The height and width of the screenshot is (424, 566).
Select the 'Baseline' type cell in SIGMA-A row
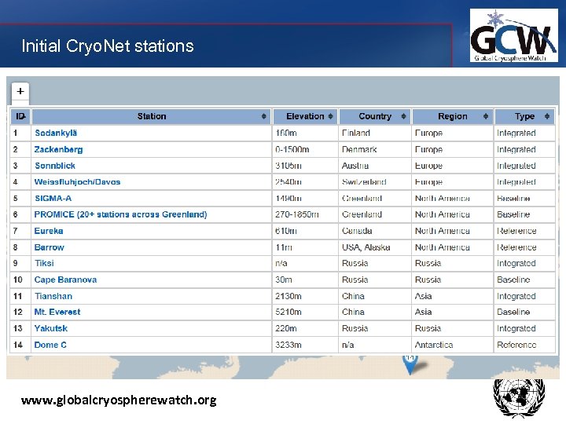(x=524, y=199)
